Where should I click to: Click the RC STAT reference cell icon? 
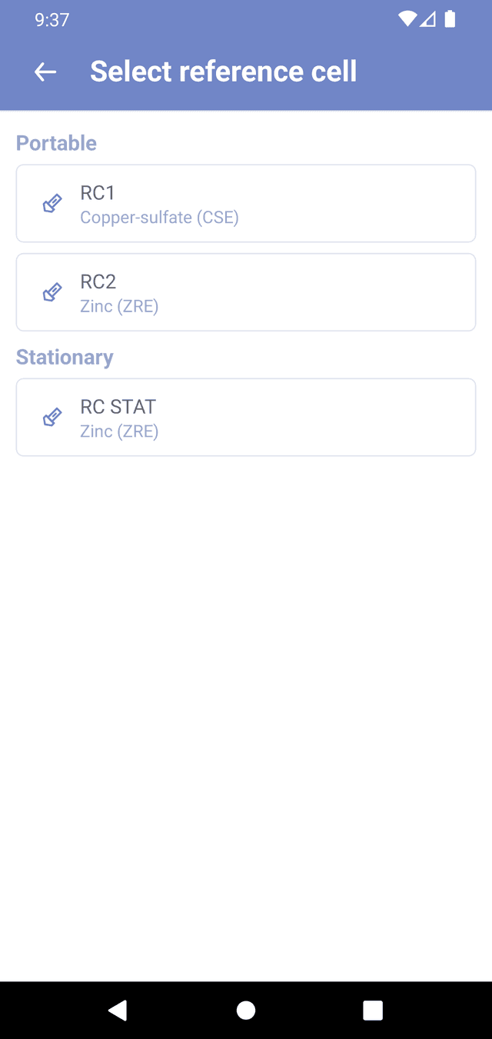[x=52, y=418]
